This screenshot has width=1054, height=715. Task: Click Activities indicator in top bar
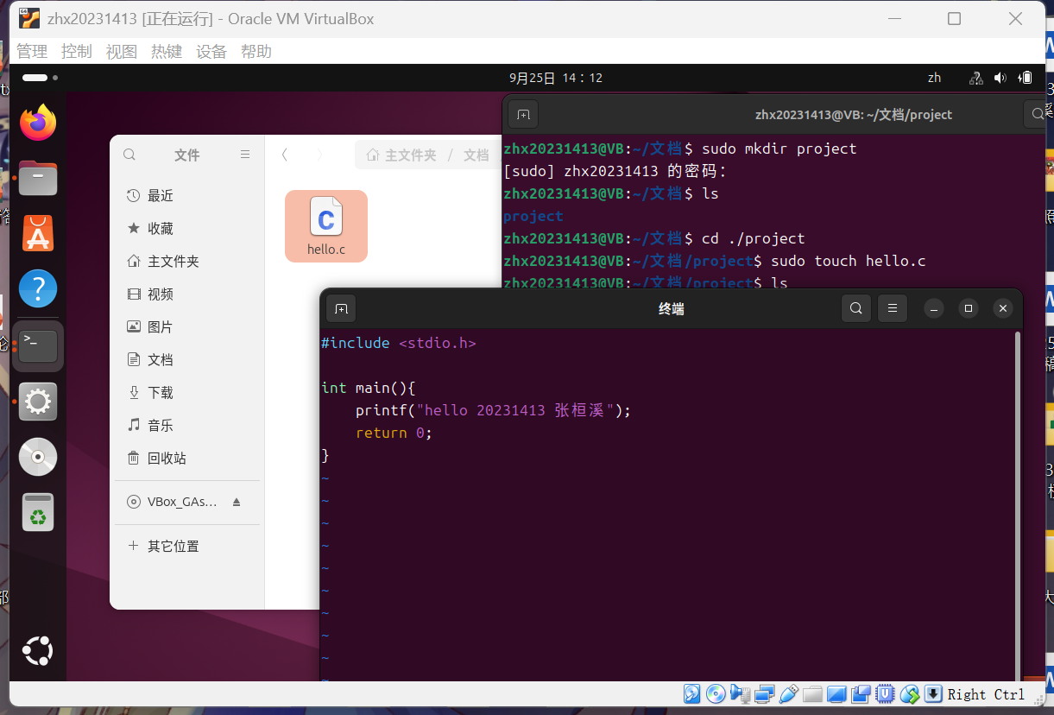tap(40, 78)
